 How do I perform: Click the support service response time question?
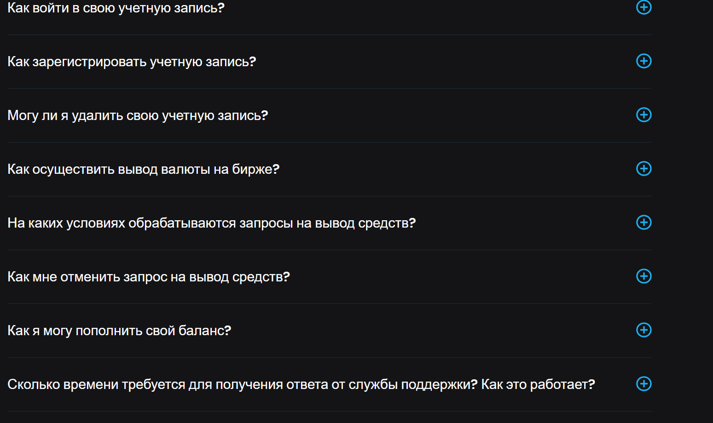pyautogui.click(x=301, y=384)
